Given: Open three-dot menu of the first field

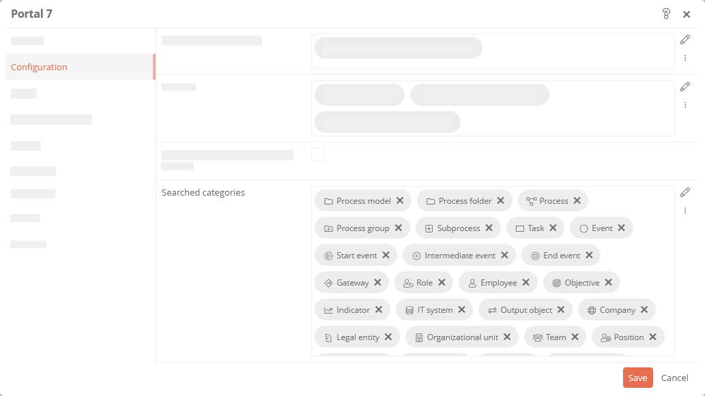Looking at the screenshot, I should point(685,57).
